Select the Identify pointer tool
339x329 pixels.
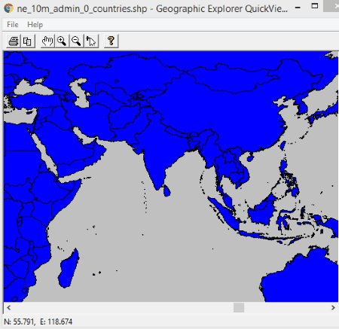pyautogui.click(x=91, y=41)
